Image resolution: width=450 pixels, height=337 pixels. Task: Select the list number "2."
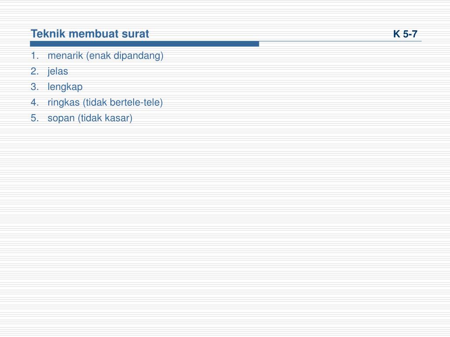coord(35,72)
